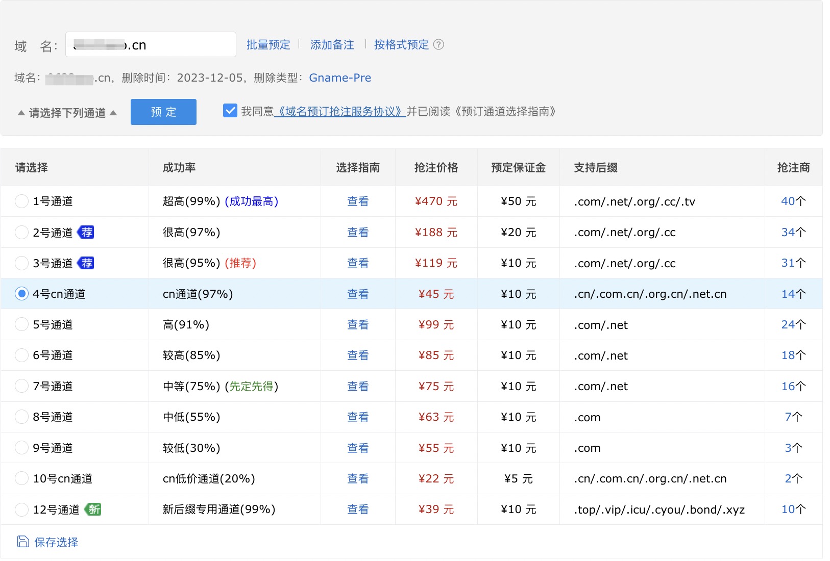
Task: Click the 14个 registrar count link
Action: coord(793,294)
